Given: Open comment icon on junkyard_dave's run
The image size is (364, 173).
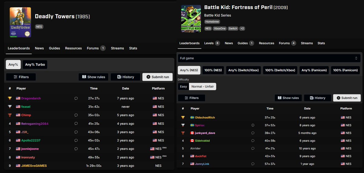Looking at the screenshot, I should point(253,133).
